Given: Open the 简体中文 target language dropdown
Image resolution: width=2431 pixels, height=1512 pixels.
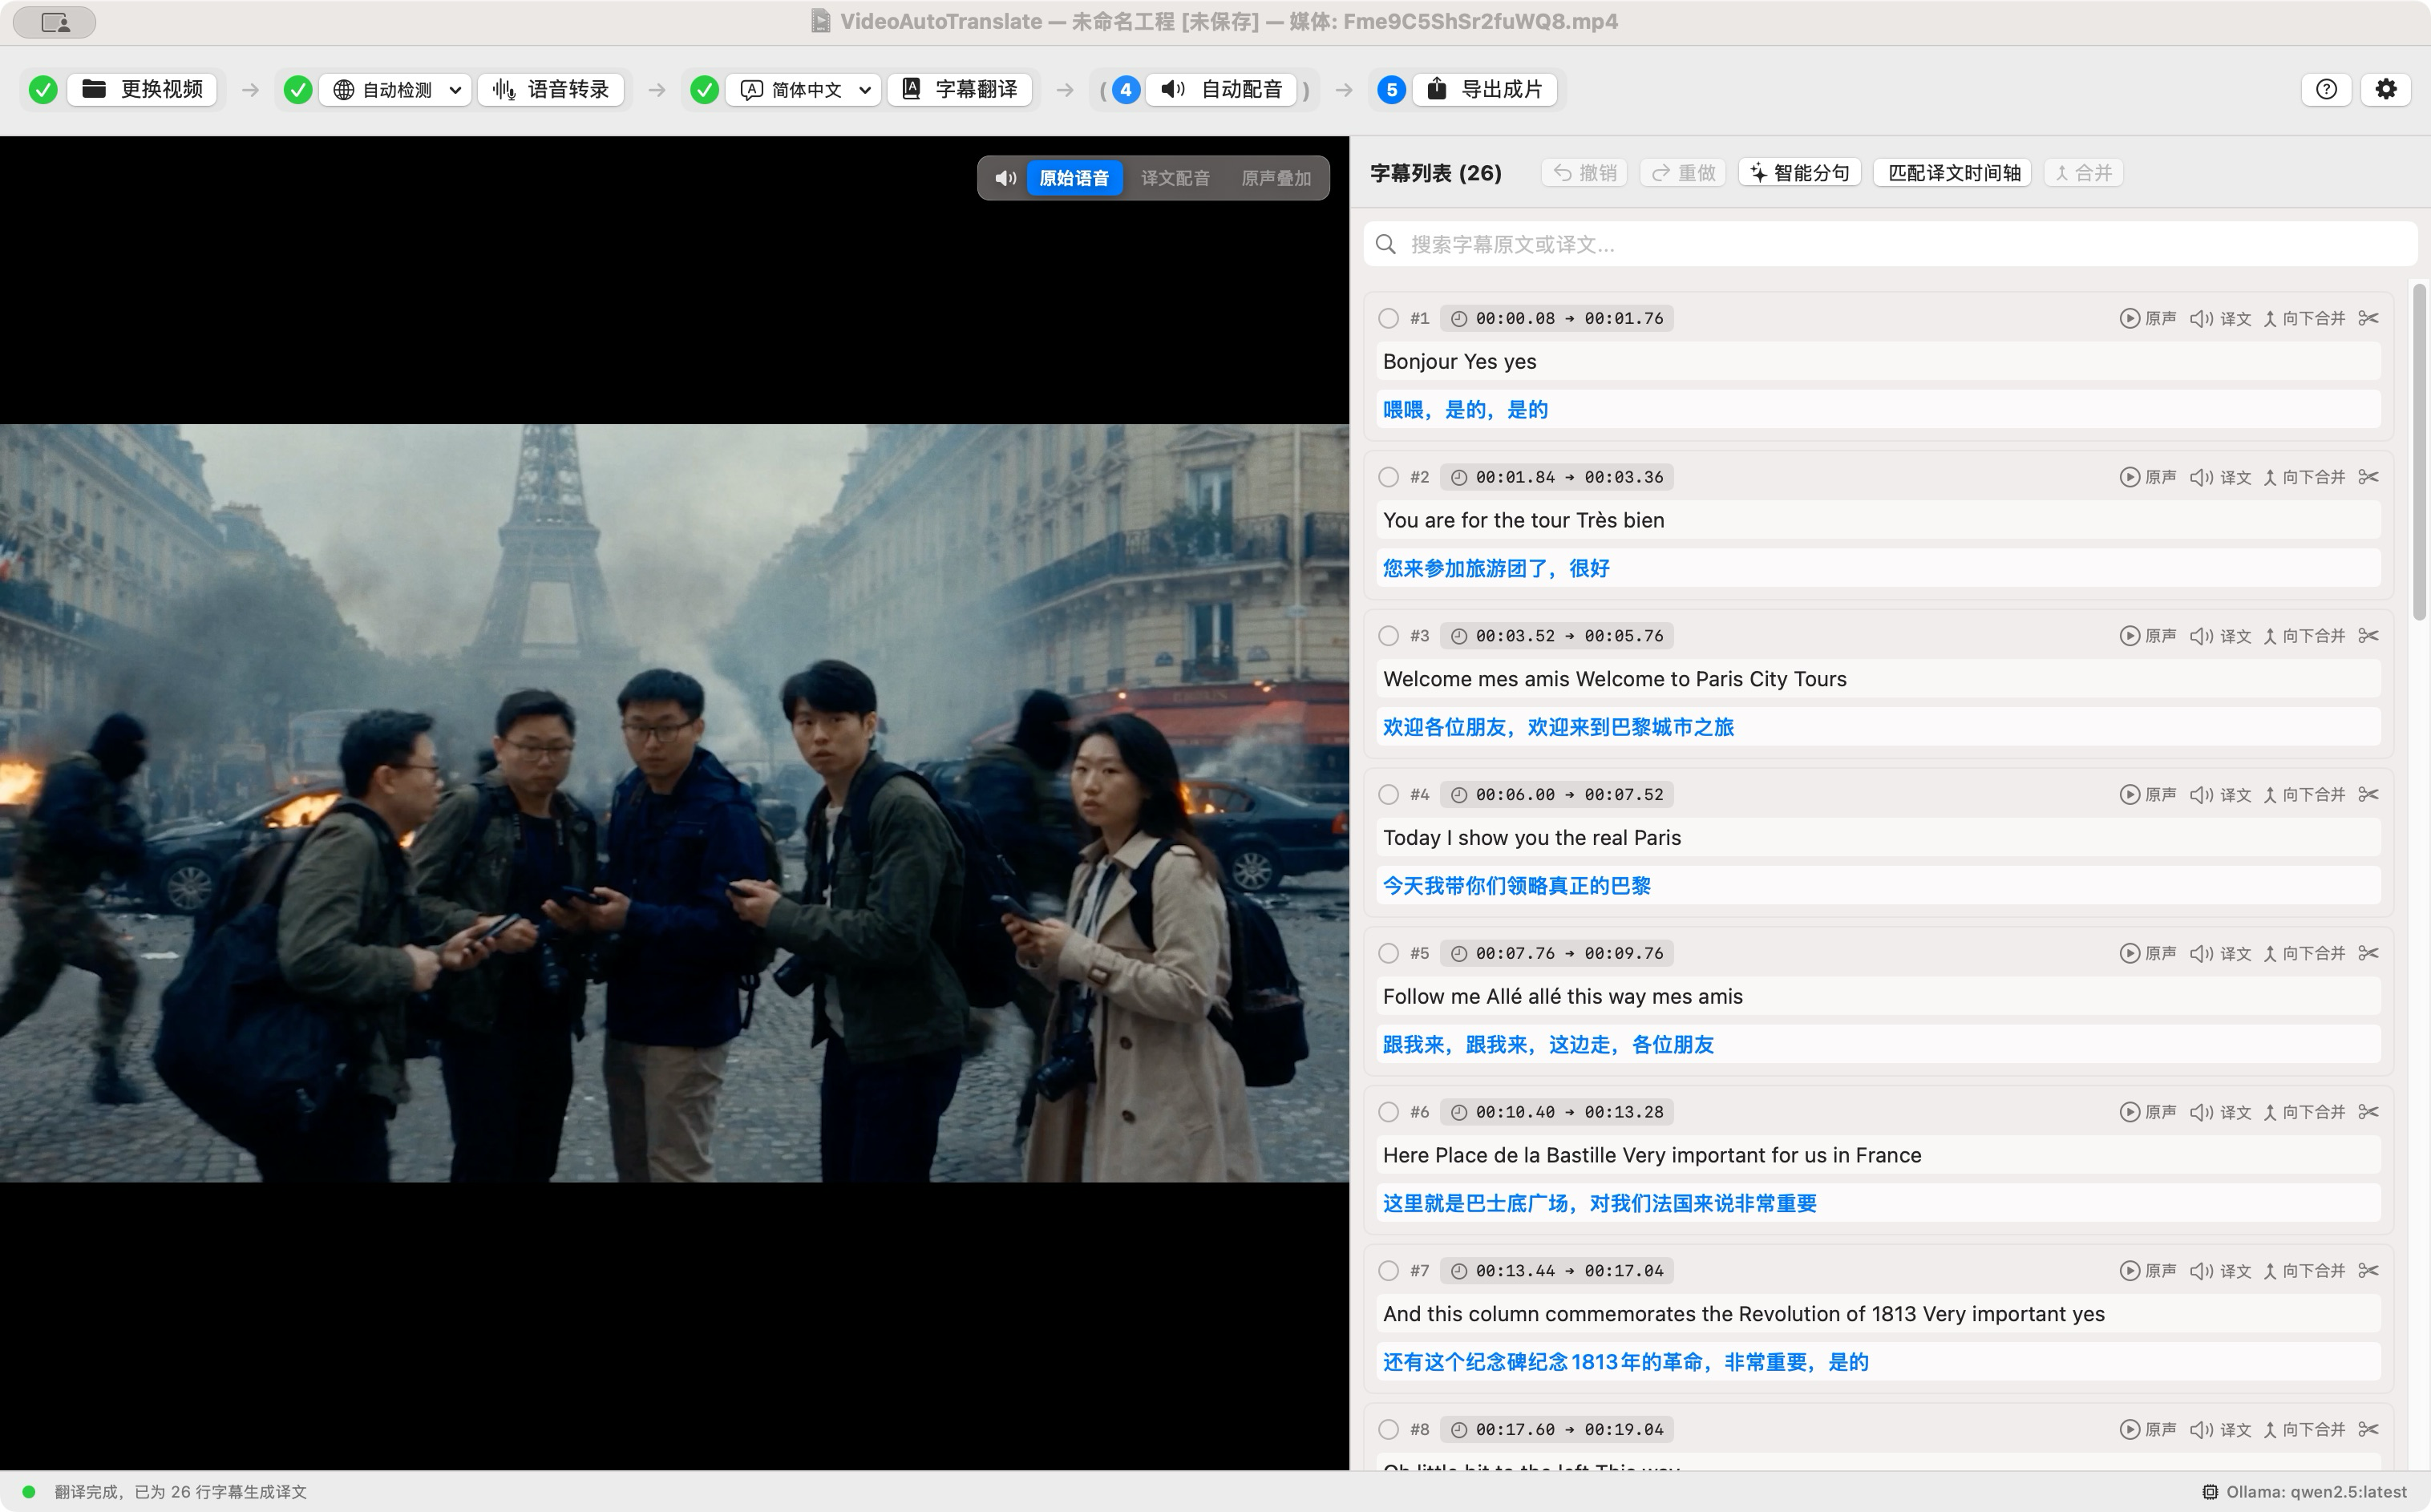Looking at the screenshot, I should tap(803, 89).
